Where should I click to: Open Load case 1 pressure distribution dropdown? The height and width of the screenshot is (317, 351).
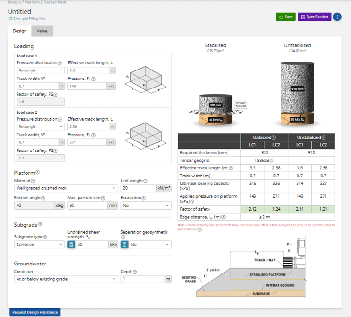coord(40,70)
